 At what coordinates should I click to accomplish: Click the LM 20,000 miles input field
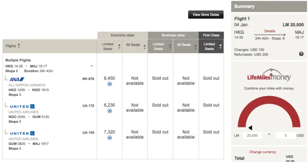click(252, 135)
